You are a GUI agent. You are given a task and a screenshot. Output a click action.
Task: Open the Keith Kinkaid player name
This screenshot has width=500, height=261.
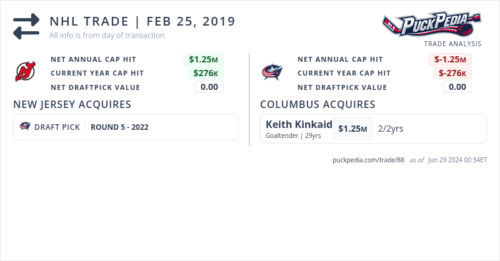tap(299, 124)
